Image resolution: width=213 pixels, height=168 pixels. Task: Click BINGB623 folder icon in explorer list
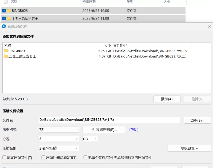click(9, 11)
